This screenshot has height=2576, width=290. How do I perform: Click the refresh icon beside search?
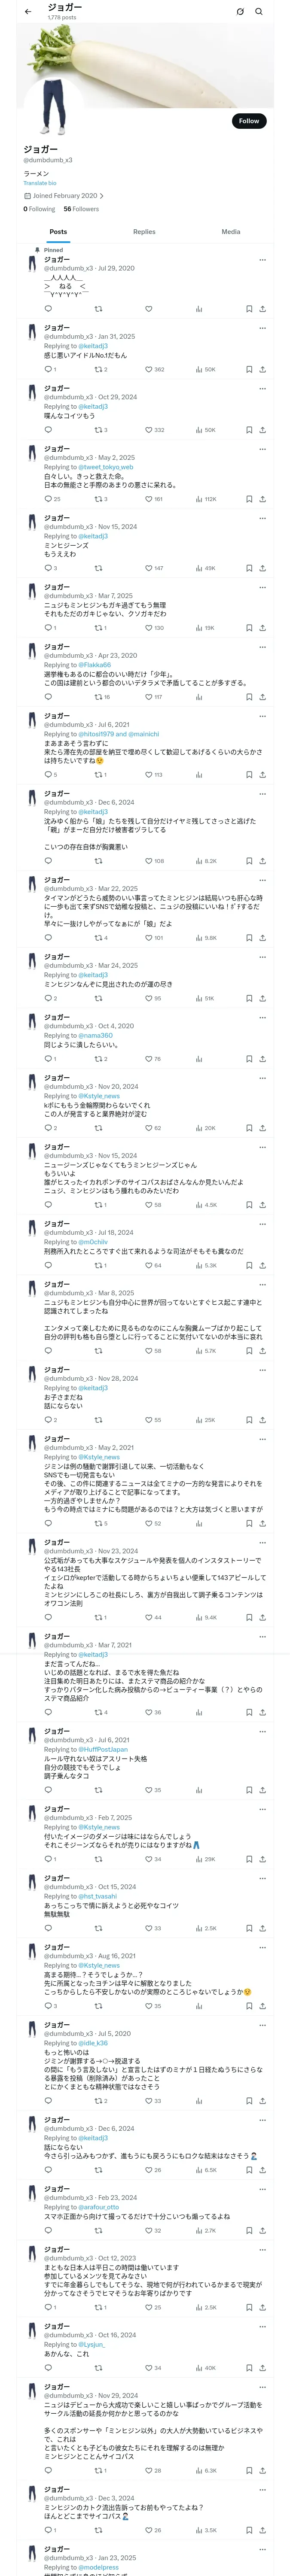[x=240, y=12]
